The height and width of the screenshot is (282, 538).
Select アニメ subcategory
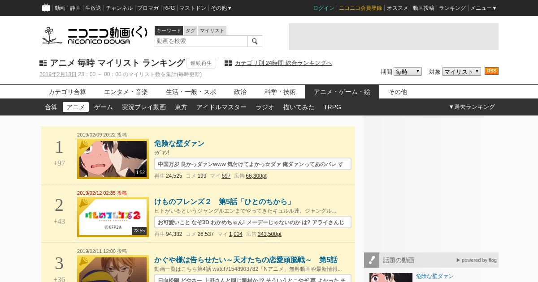tap(76, 107)
